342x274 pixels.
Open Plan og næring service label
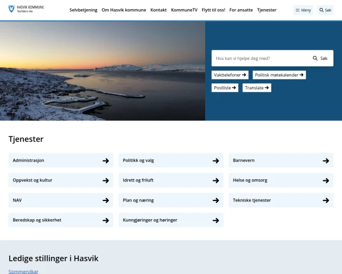click(x=139, y=200)
